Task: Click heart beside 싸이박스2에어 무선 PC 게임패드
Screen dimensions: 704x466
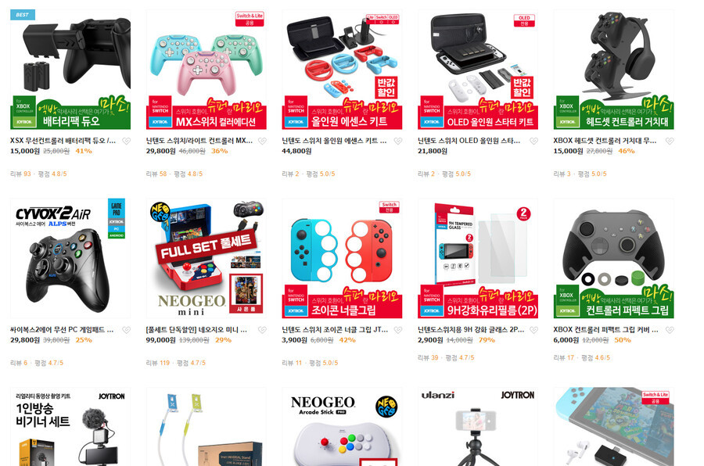Action: [127, 330]
